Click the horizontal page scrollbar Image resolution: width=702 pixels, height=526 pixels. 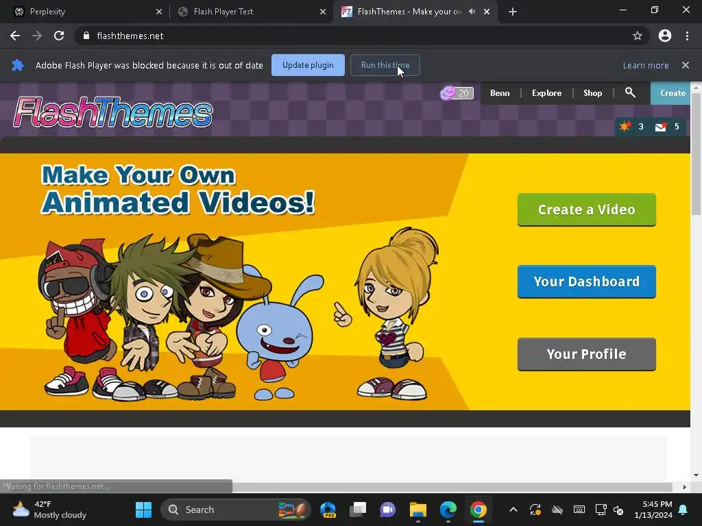click(x=452, y=487)
